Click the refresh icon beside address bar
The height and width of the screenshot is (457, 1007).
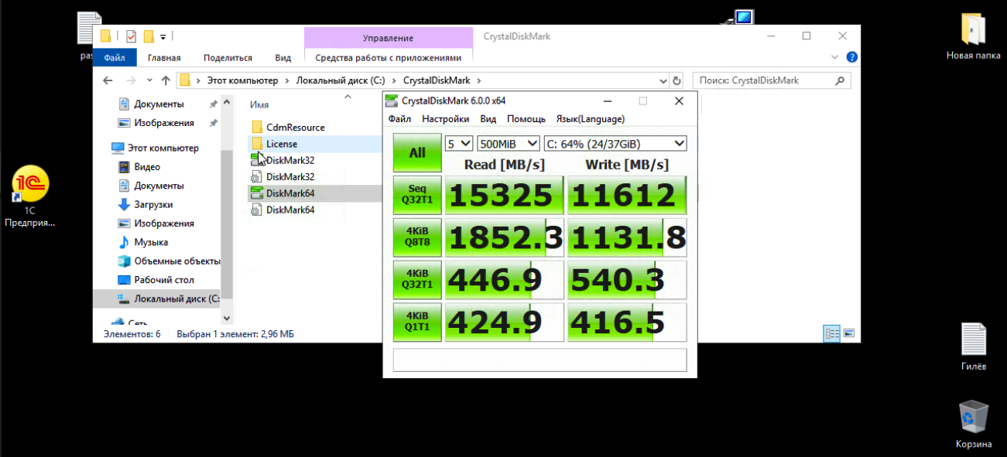pos(676,80)
